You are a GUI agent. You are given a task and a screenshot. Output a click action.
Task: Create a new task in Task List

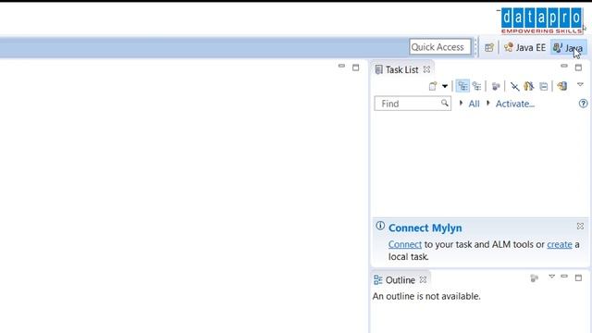point(433,86)
